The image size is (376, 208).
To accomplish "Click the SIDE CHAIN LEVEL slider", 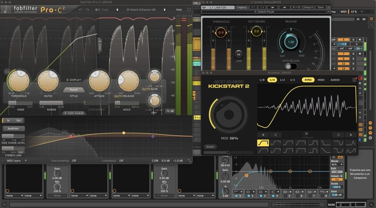I will point(13,136).
